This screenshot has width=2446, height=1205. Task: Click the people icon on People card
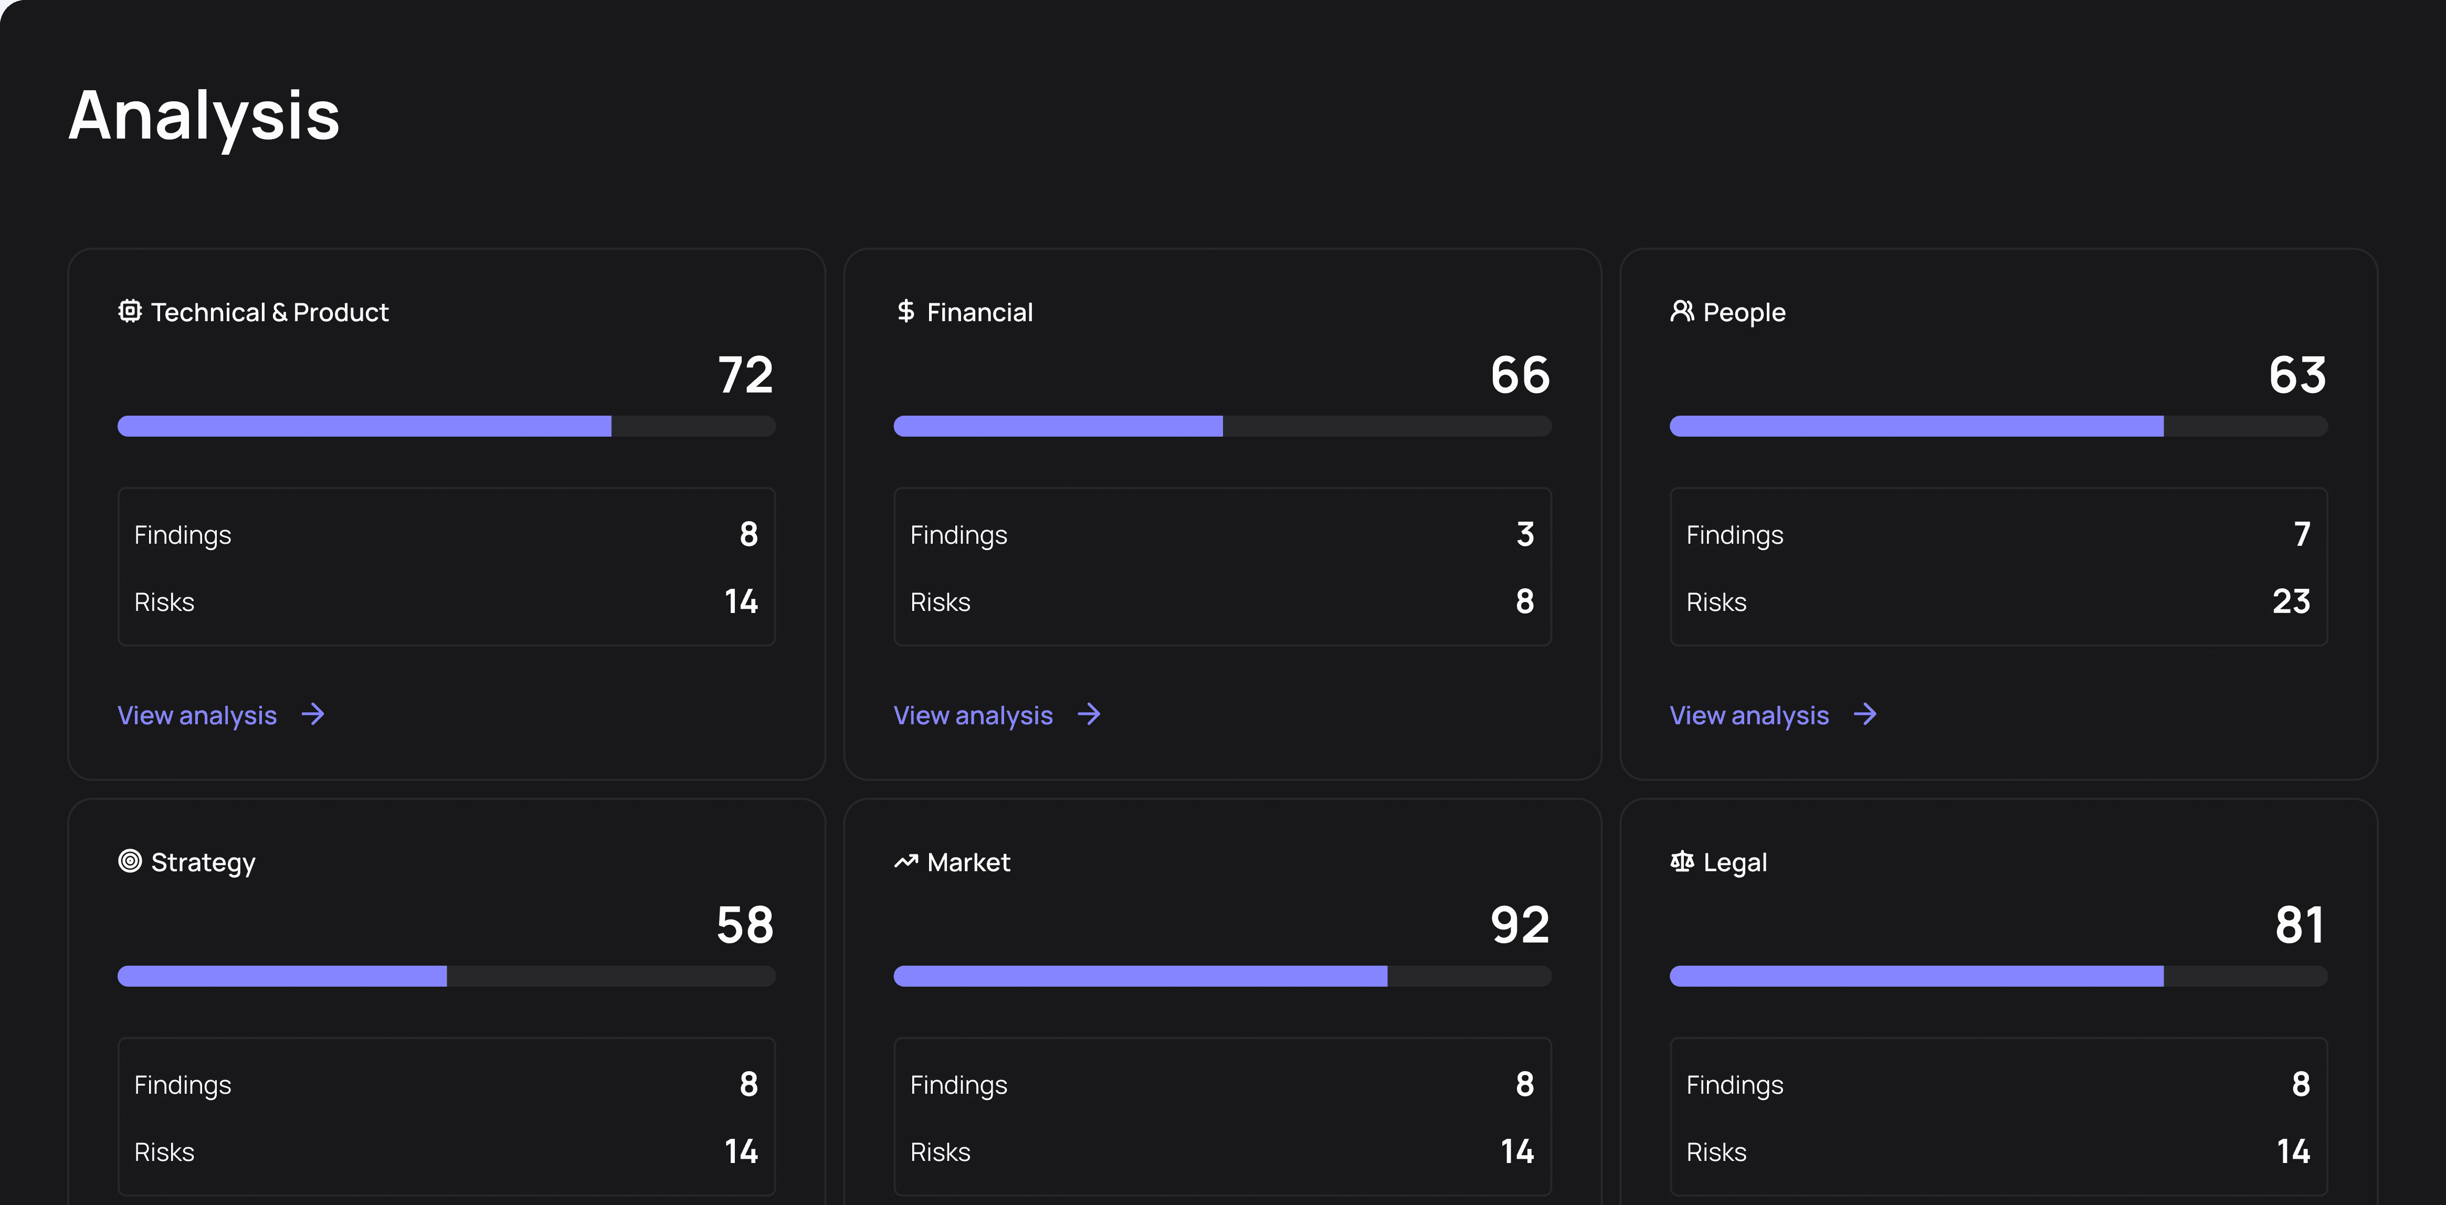tap(1682, 311)
